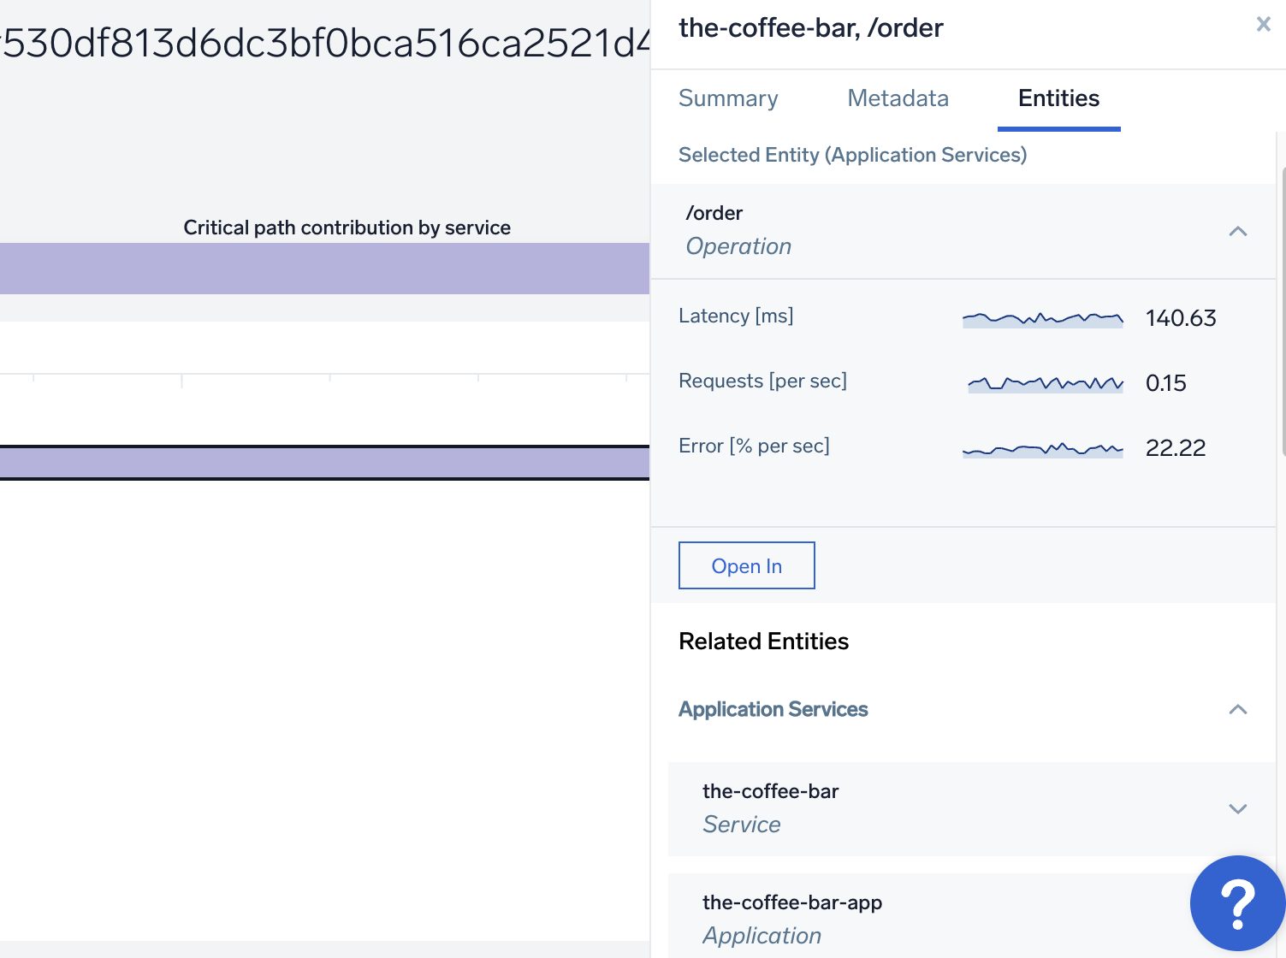The image size is (1286, 958).
Task: Select the outlined purple span bar
Action: pos(324,463)
